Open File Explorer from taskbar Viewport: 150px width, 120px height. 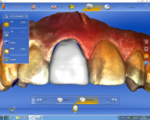coord(17,118)
